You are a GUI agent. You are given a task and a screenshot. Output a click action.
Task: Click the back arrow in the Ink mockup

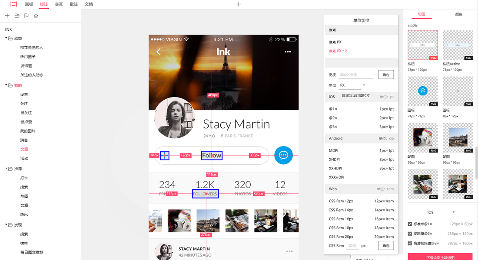[x=159, y=52]
